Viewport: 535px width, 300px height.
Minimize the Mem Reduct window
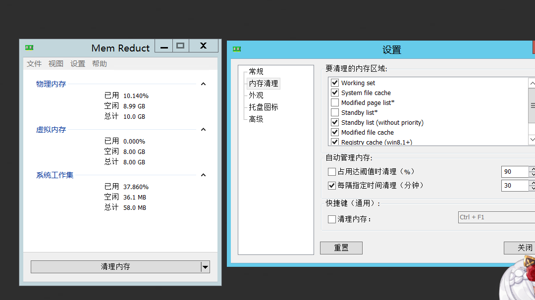click(164, 46)
